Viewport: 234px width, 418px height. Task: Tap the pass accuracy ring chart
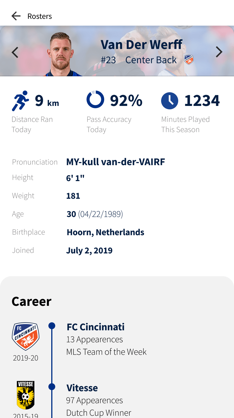pos(95,99)
